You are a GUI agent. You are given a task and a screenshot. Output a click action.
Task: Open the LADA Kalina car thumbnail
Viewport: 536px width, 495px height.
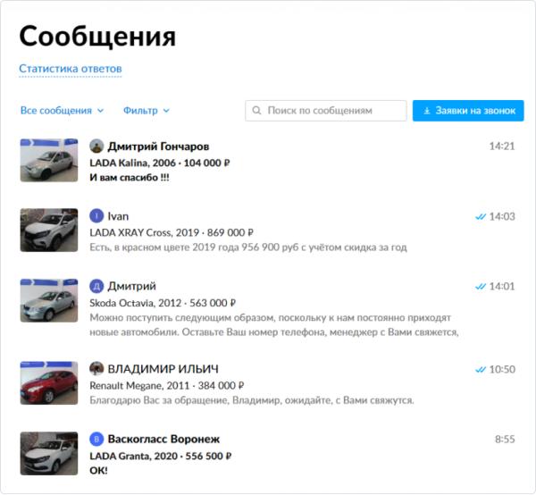coord(49,160)
